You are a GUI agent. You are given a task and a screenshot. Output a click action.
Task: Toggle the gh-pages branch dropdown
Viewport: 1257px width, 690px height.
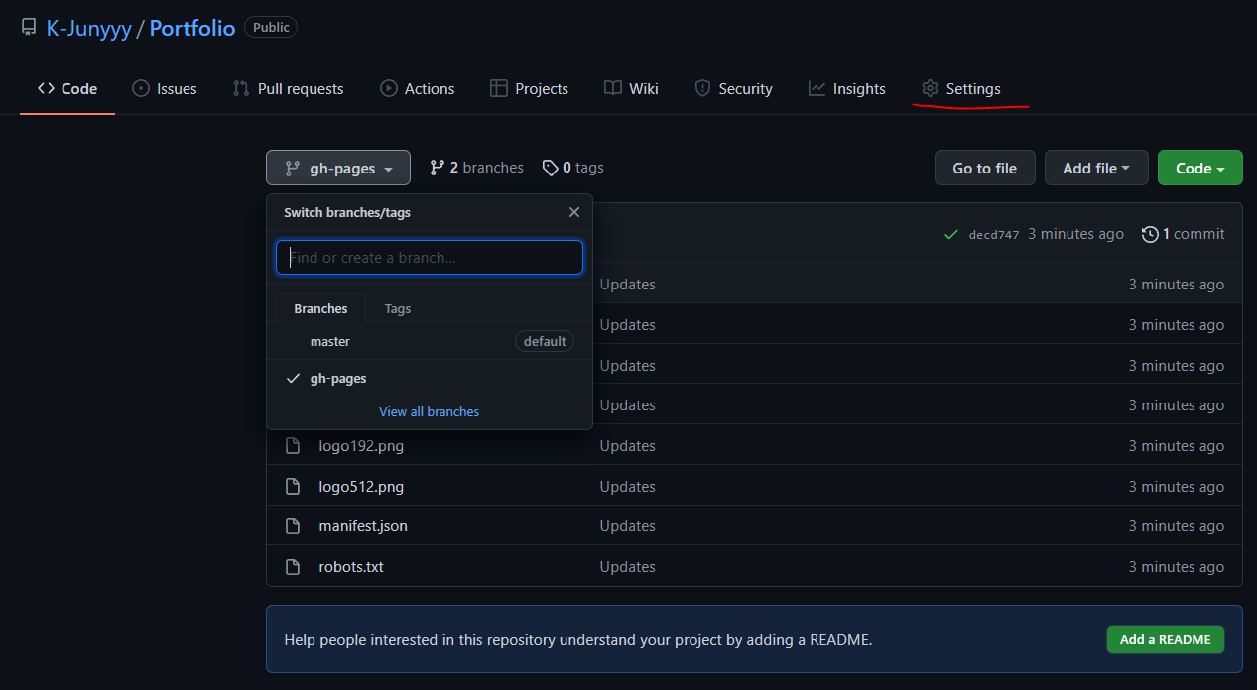tap(338, 169)
